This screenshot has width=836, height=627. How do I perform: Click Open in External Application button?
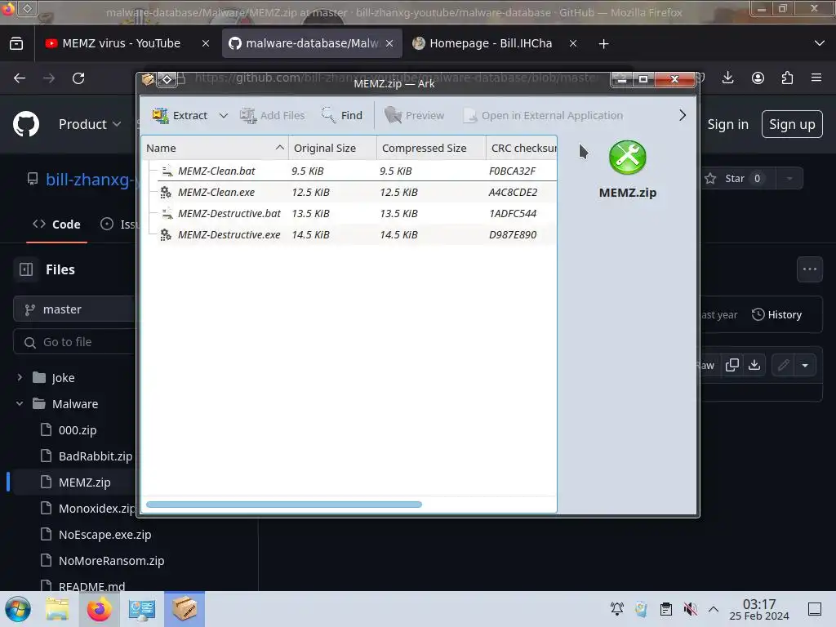pyautogui.click(x=543, y=115)
